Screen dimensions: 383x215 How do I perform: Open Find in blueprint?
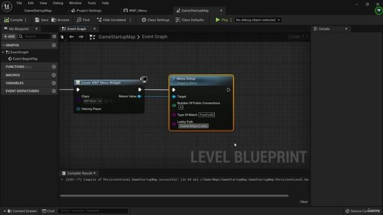[x=83, y=20]
